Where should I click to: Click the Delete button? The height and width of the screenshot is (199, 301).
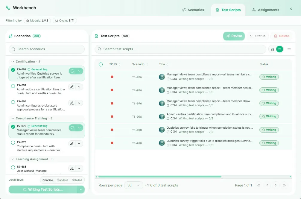(x=282, y=36)
